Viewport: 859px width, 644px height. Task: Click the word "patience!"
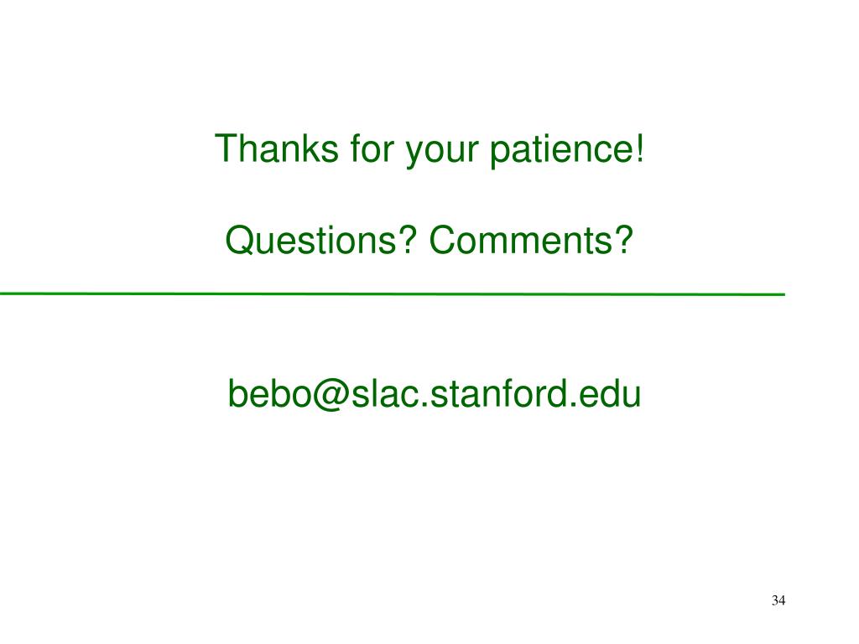[566, 151]
